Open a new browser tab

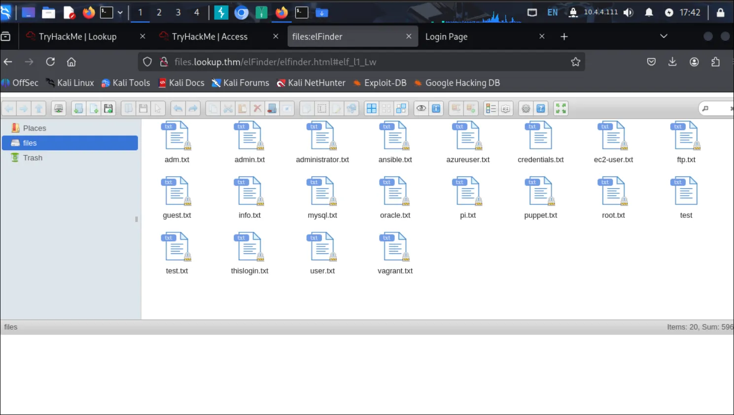pos(564,36)
